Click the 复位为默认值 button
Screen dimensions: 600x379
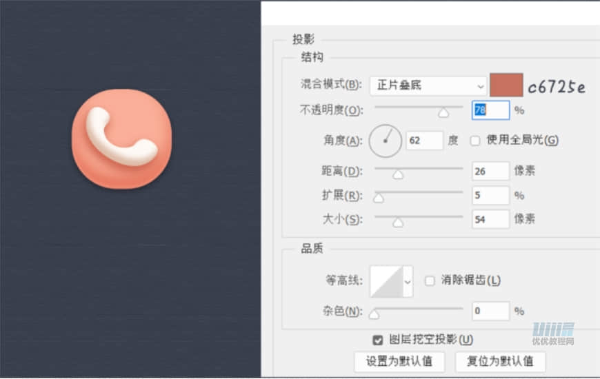(500, 361)
